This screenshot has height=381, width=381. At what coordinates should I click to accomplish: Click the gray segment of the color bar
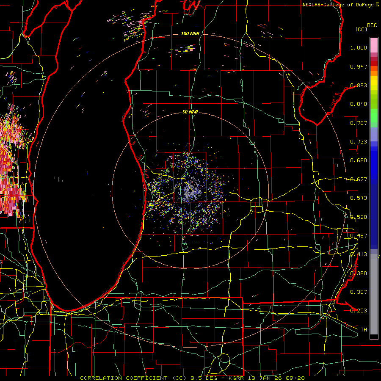374,294
